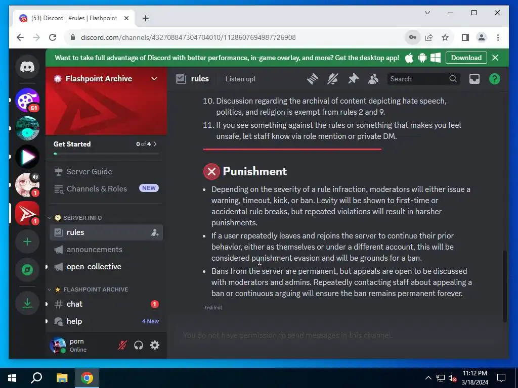Open the server with 51 notifications
518x388 pixels.
point(27,100)
